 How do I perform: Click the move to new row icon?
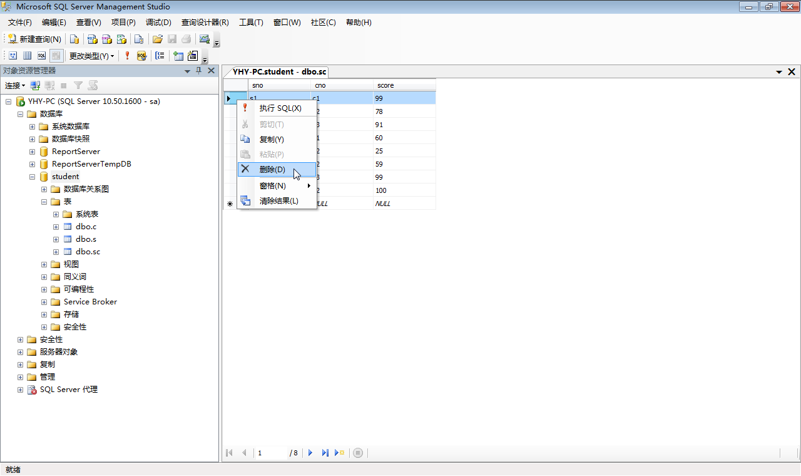(340, 453)
